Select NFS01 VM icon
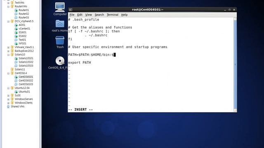 (x=16, y=44)
